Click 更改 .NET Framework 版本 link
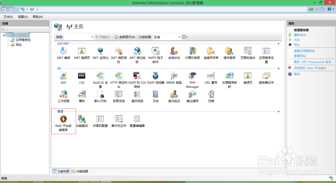The image size is (336, 183). [x=312, y=62]
